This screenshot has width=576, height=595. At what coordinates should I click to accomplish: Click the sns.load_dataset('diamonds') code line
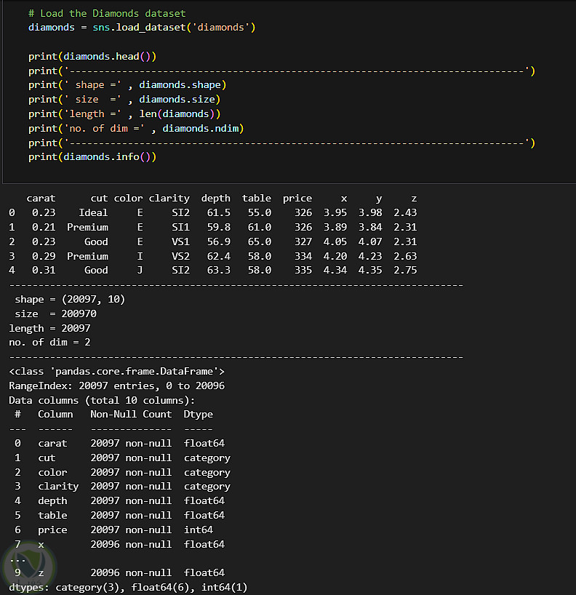coord(142,28)
